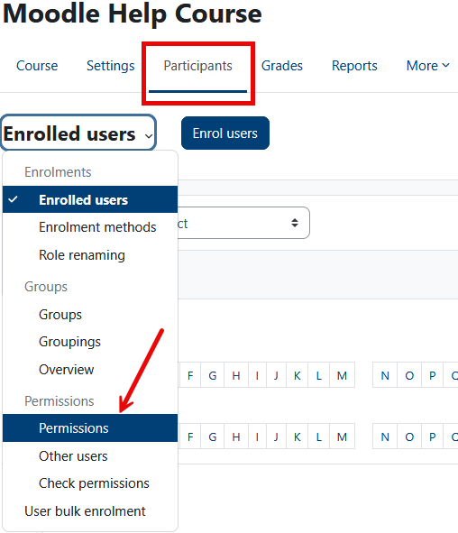Filter last name by letter J

276,437
